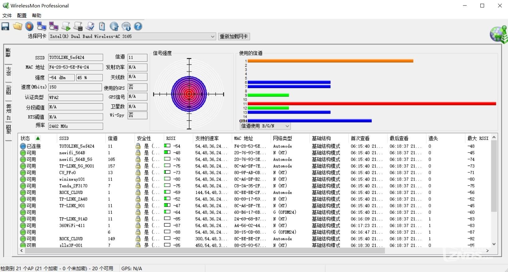Image resolution: width=508 pixels, height=272 pixels.
Task: Click the signal strength target graphic
Action: tap(189, 94)
